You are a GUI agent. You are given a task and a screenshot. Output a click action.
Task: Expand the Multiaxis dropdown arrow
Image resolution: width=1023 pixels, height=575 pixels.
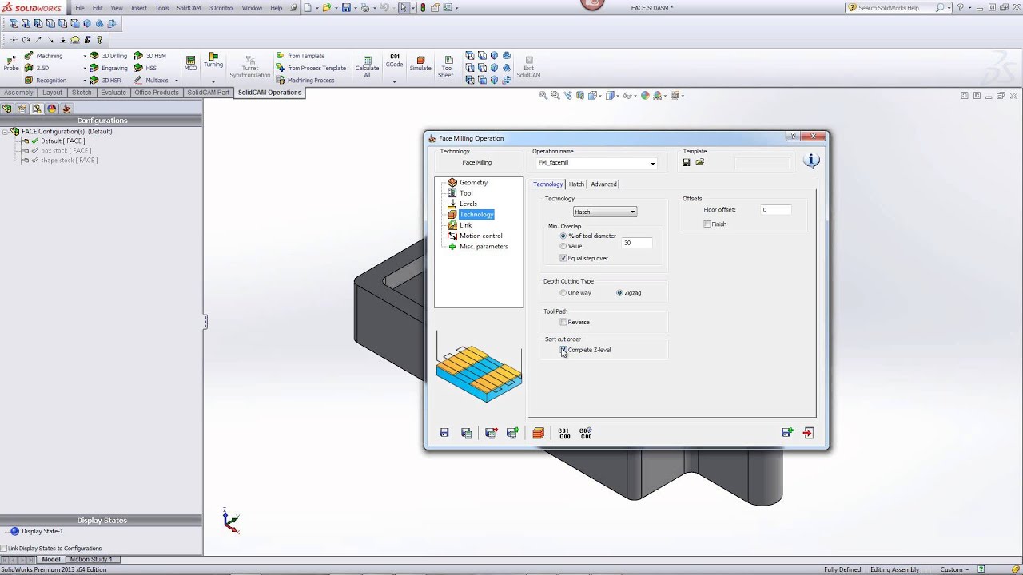pos(176,80)
